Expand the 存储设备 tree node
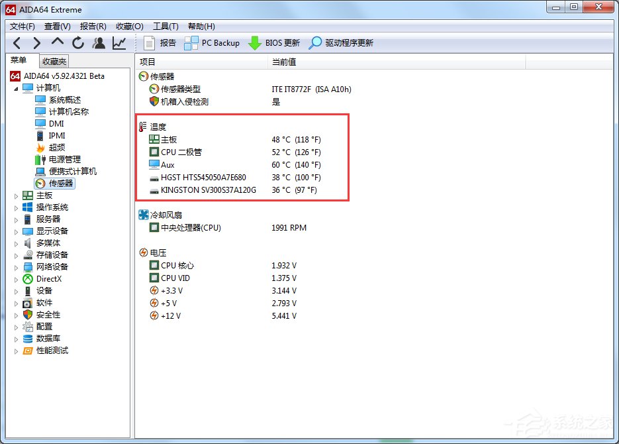Screen dimensions: 619x444 (x=16, y=254)
